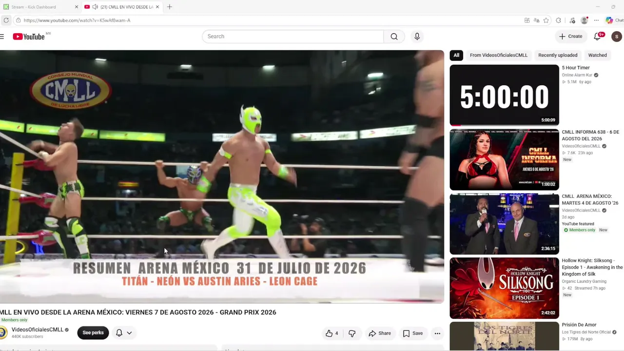Open the YouTube account avatar menu
This screenshot has width=624, height=351.
click(x=617, y=37)
